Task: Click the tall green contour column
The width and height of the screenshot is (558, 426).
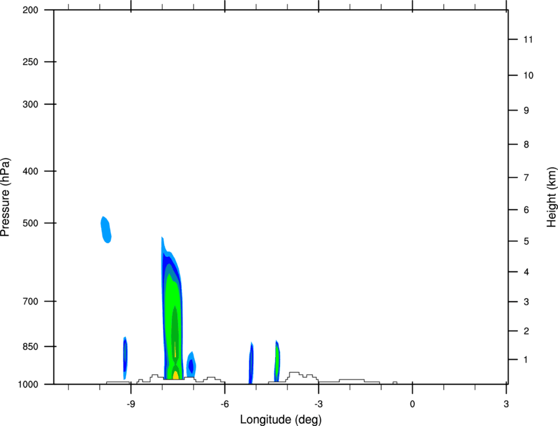Action: tap(173, 308)
